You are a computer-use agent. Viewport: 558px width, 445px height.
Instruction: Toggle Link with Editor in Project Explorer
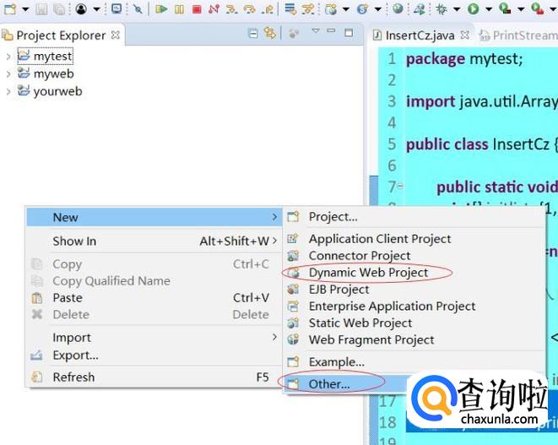(270, 34)
